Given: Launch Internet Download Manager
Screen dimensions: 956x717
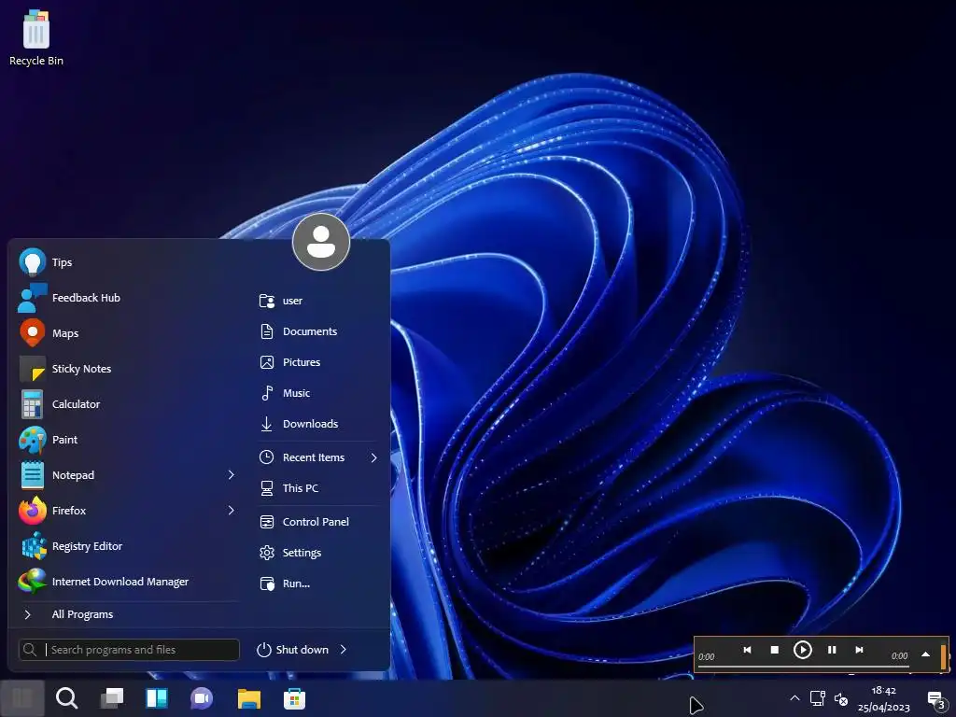Looking at the screenshot, I should [x=126, y=581].
